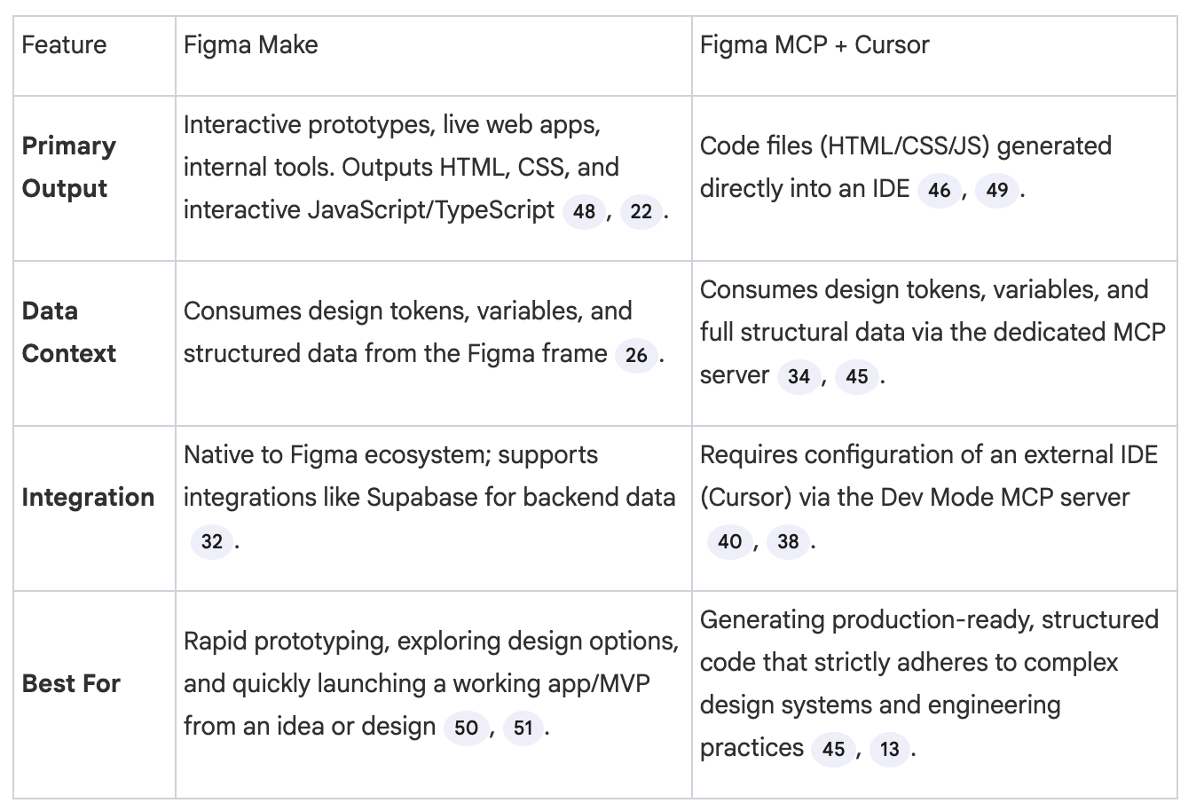Click citation badge 38 in Integration row
Viewport: 1196px width, 811px height.
788,541
